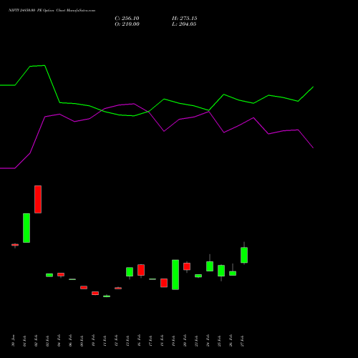Select the small red candlestick for 30 Jan
Viewport: 358px width, 358px height.
pyautogui.click(x=15, y=245)
